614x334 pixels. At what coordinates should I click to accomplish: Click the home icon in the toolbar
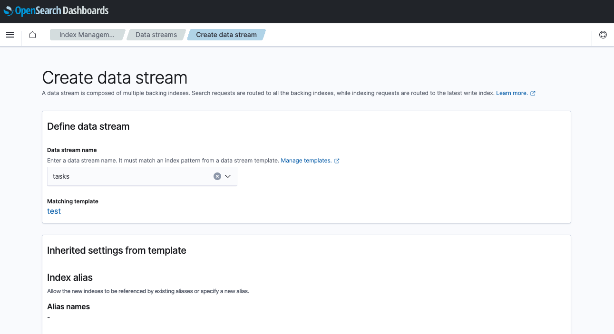[32, 34]
